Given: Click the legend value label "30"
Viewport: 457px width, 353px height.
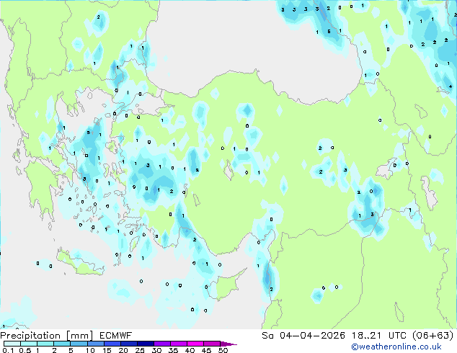Looking at the screenshot, I should (x=156, y=350).
